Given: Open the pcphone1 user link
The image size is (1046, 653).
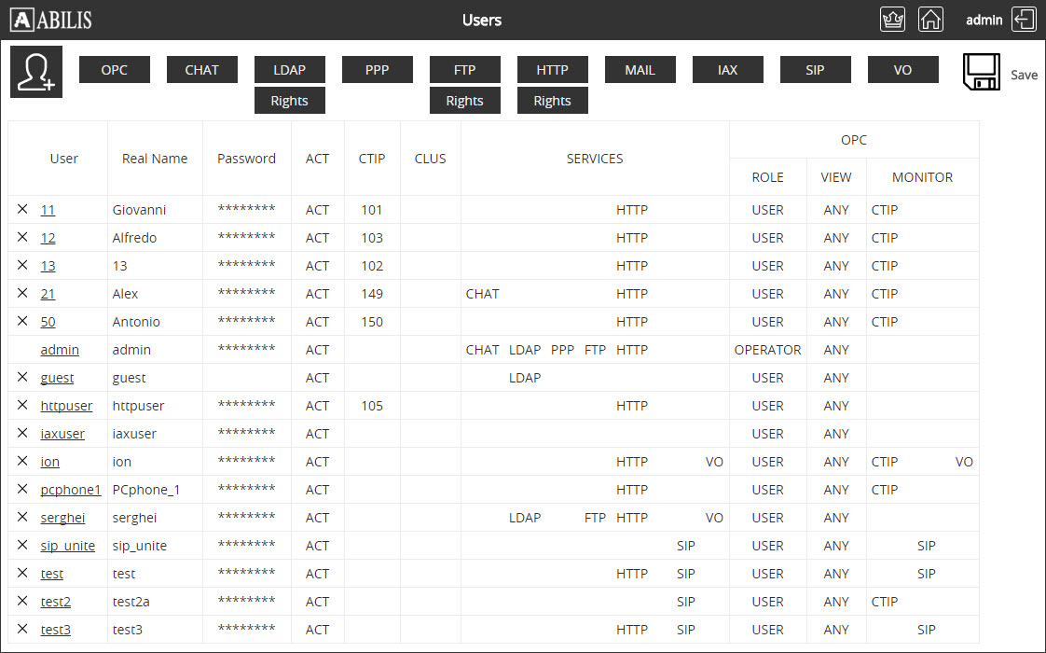Looking at the screenshot, I should (71, 490).
